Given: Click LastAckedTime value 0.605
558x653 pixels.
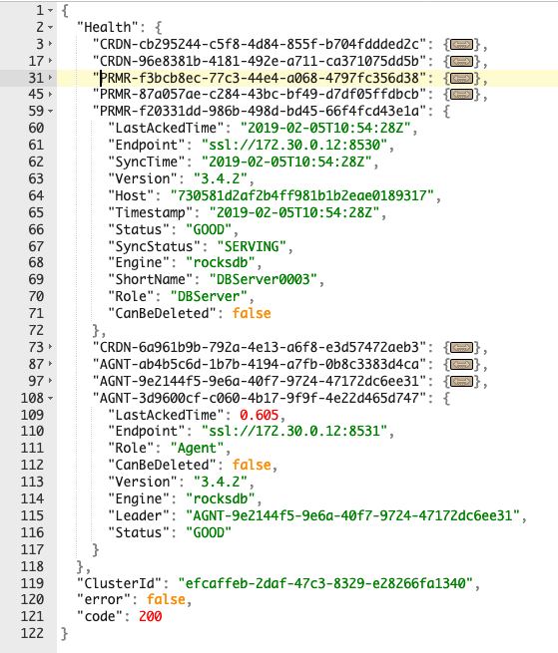Looking at the screenshot, I should point(260,415).
